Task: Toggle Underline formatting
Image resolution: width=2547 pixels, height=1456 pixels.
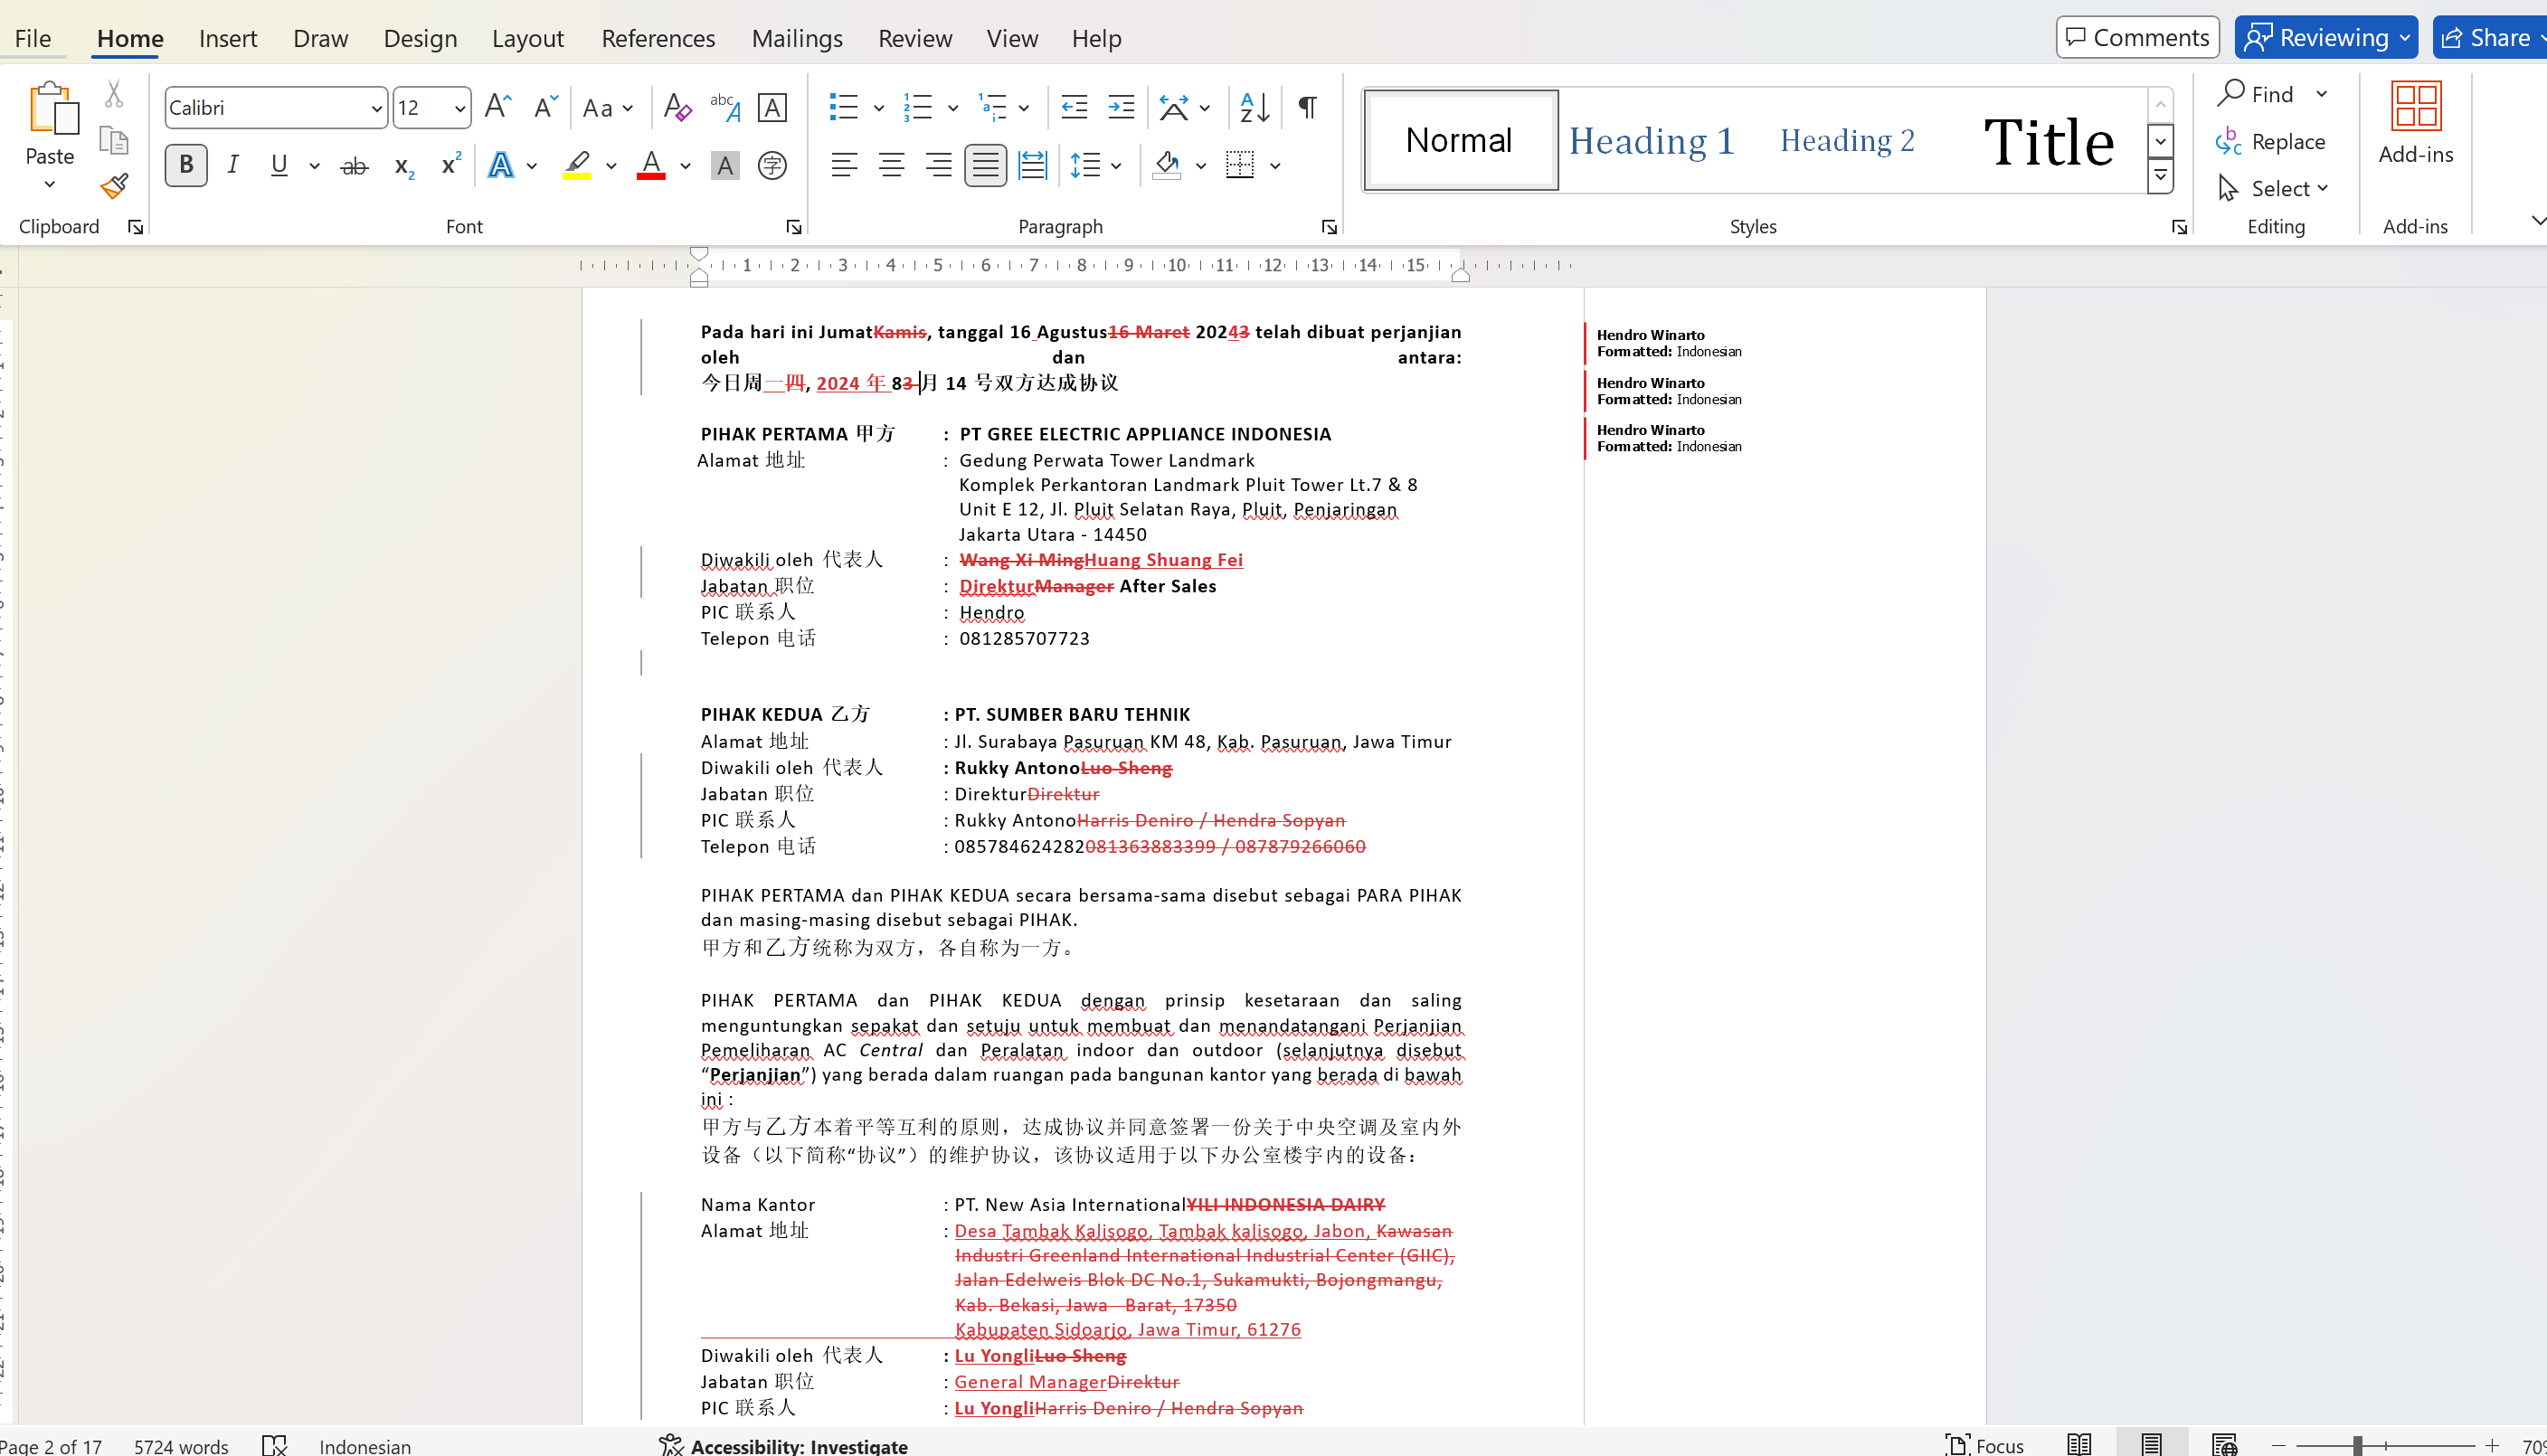Action: tap(279, 165)
